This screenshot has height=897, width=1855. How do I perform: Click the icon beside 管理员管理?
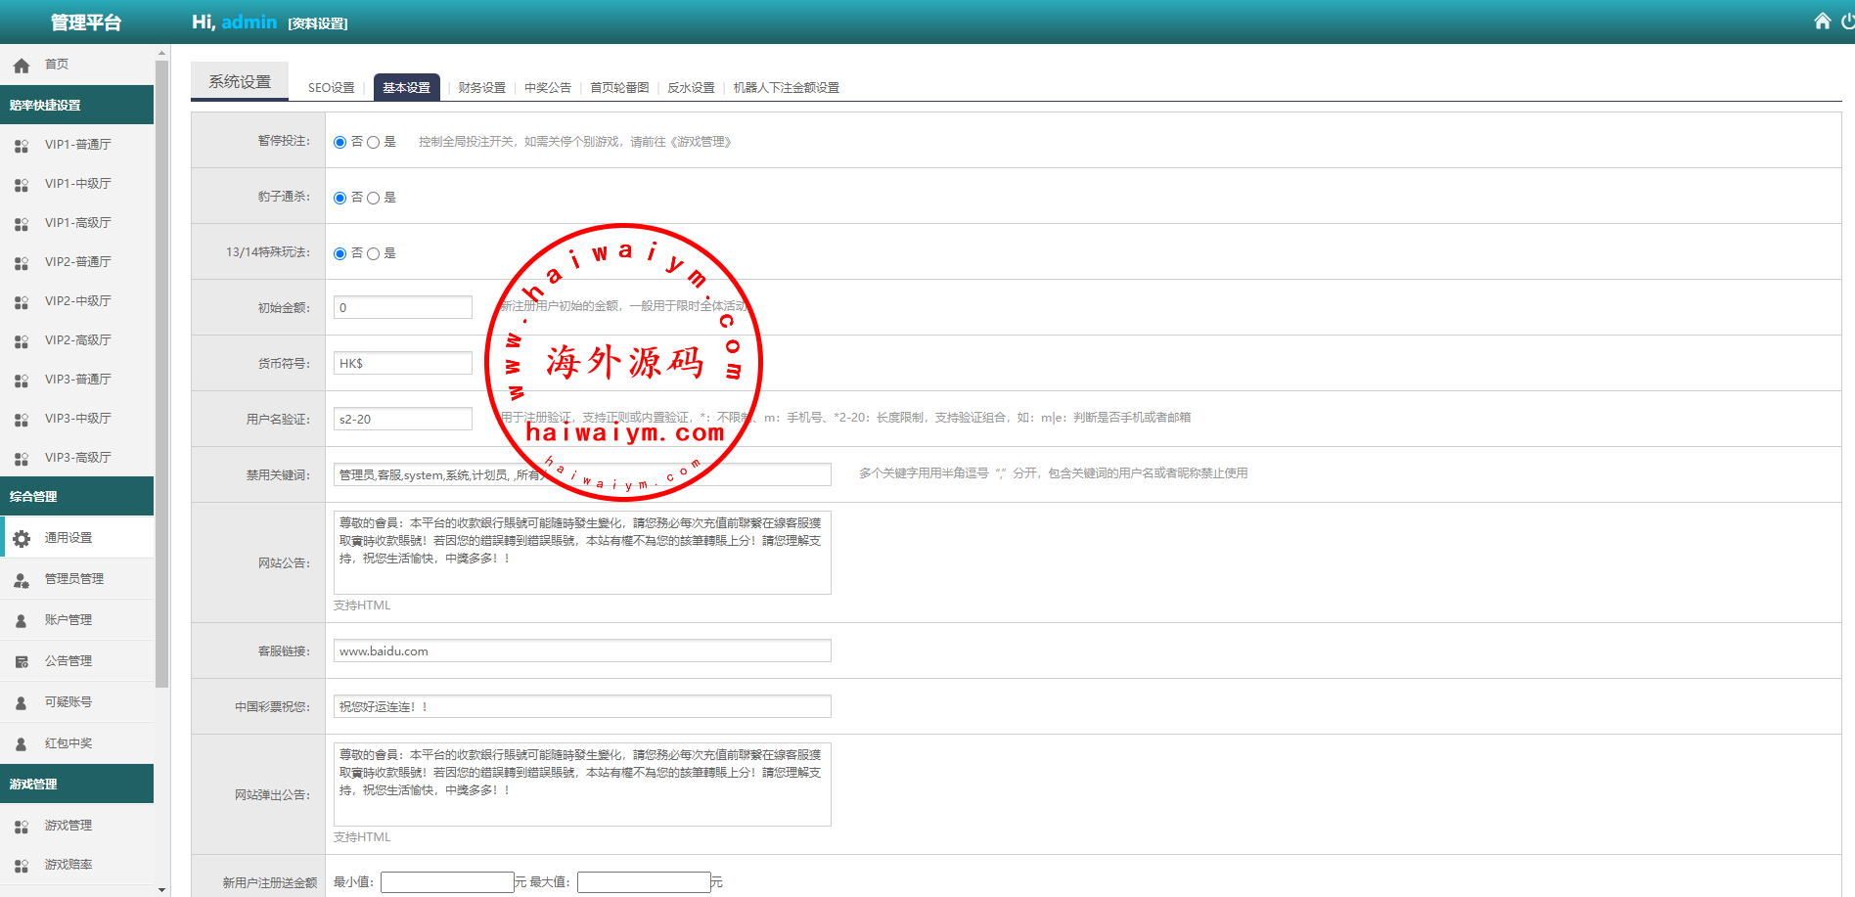pos(22,579)
